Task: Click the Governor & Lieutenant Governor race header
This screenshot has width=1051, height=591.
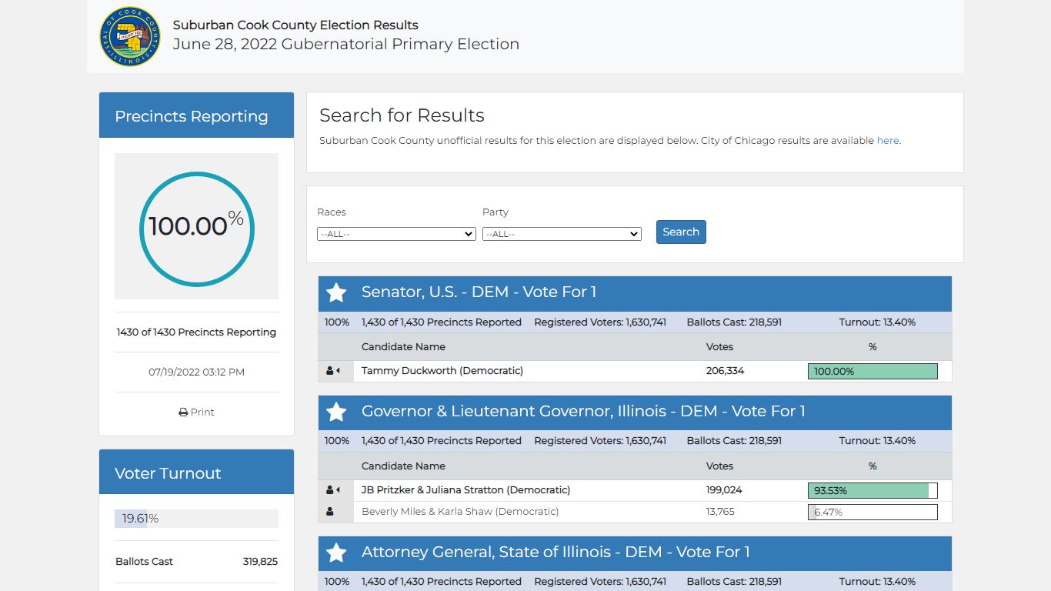Action: coord(635,412)
